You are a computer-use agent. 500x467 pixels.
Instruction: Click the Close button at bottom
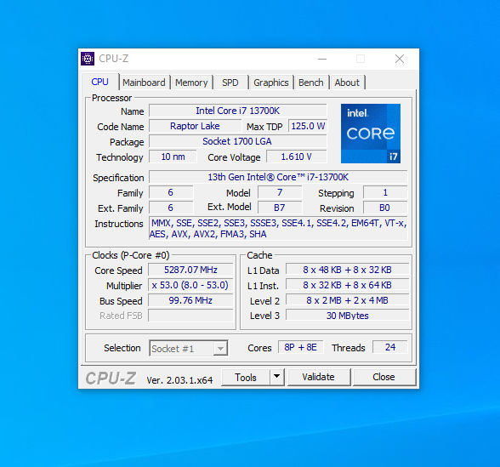pos(384,377)
